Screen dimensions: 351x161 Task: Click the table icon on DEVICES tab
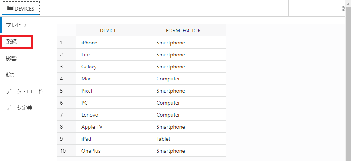(x=10, y=8)
